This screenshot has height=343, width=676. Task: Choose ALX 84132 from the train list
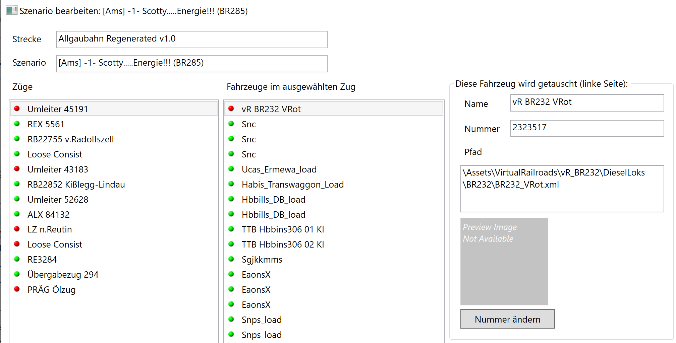point(49,215)
